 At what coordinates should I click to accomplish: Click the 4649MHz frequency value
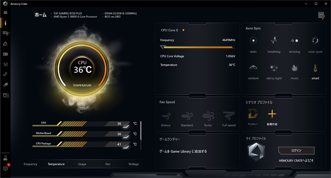click(229, 40)
